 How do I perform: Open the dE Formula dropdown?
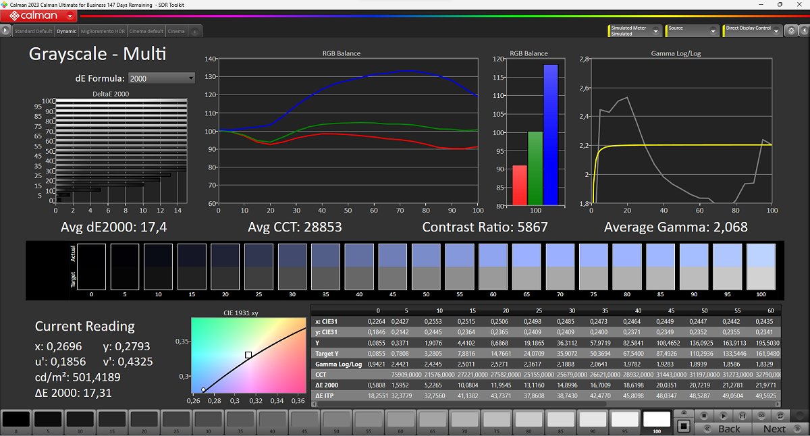point(161,78)
